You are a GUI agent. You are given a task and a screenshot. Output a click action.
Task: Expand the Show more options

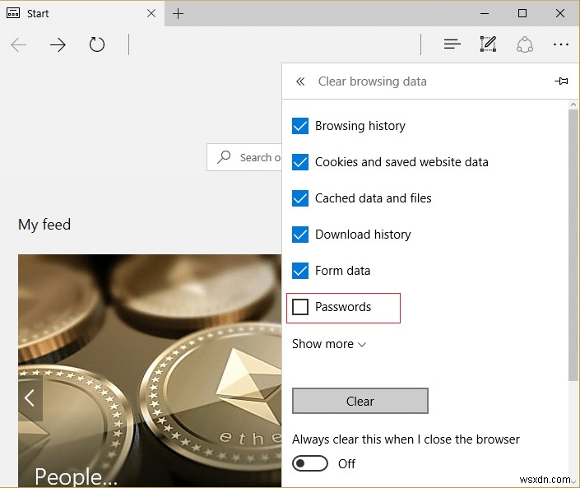pyautogui.click(x=329, y=344)
